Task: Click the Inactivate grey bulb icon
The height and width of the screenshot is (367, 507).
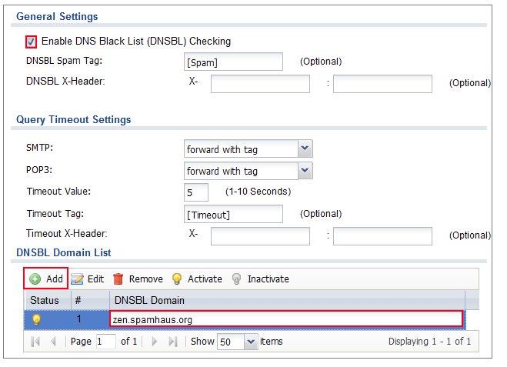Action: (x=237, y=279)
